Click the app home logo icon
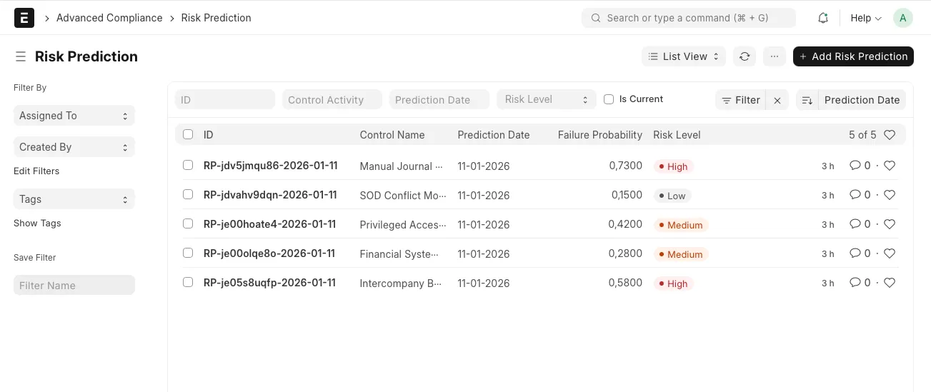 24,18
